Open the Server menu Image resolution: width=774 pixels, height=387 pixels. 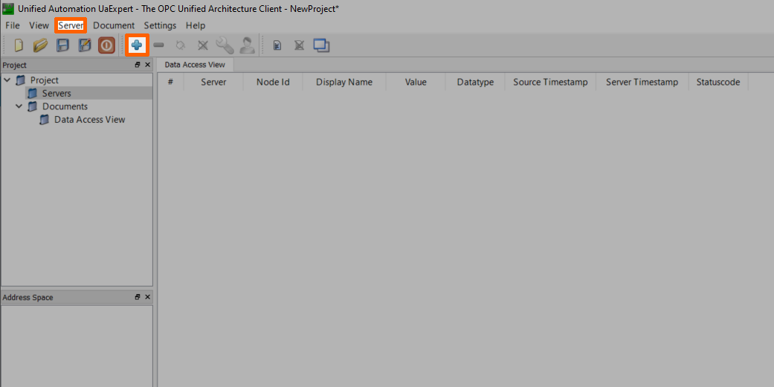tap(71, 25)
